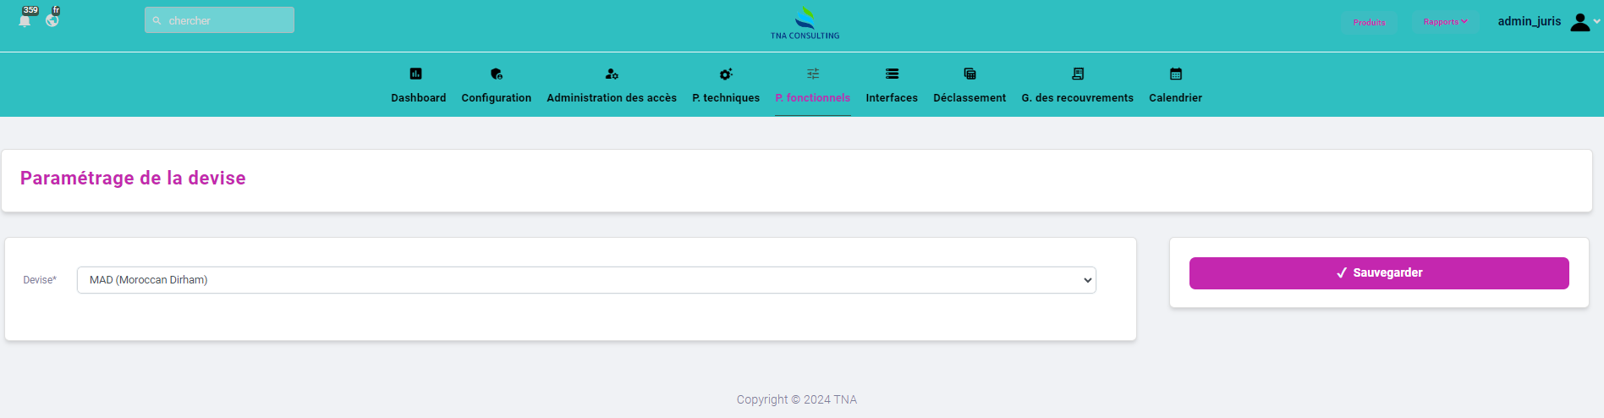This screenshot has width=1604, height=418.
Task: Click the globe language icon
Action: click(52, 20)
